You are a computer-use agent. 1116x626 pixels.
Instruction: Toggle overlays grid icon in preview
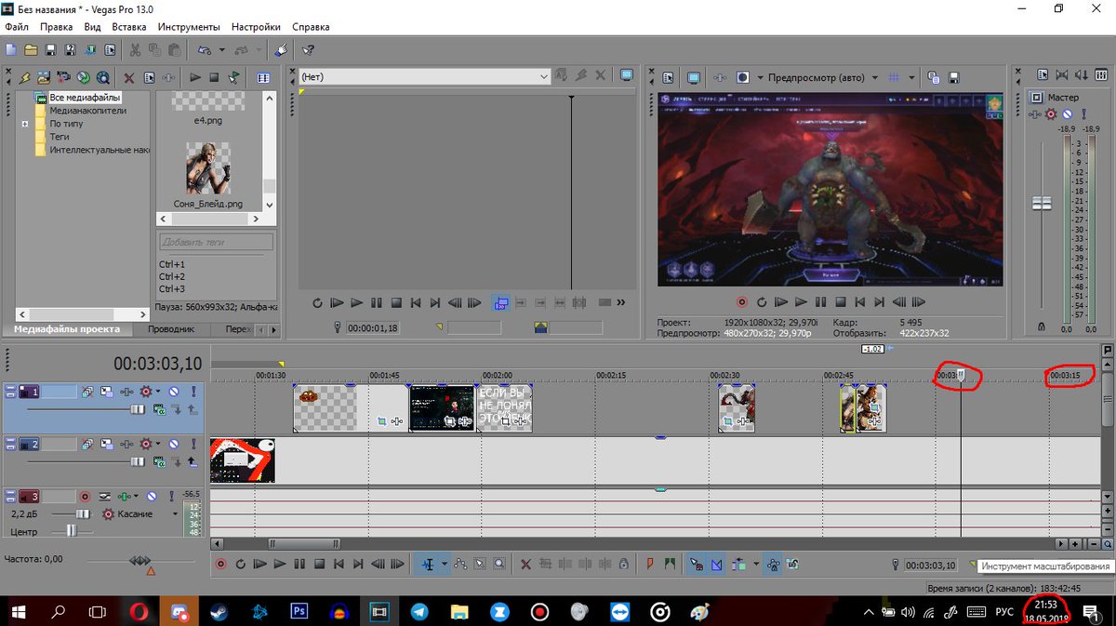coord(894,77)
